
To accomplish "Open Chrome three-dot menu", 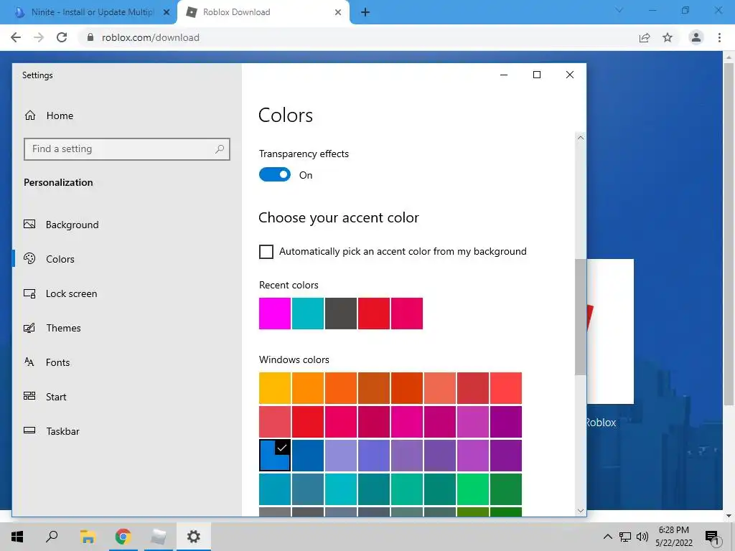I will 719,37.
